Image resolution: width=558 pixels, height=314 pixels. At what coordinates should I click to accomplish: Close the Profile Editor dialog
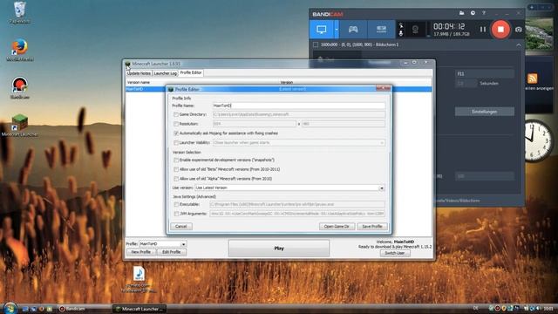[x=384, y=88]
